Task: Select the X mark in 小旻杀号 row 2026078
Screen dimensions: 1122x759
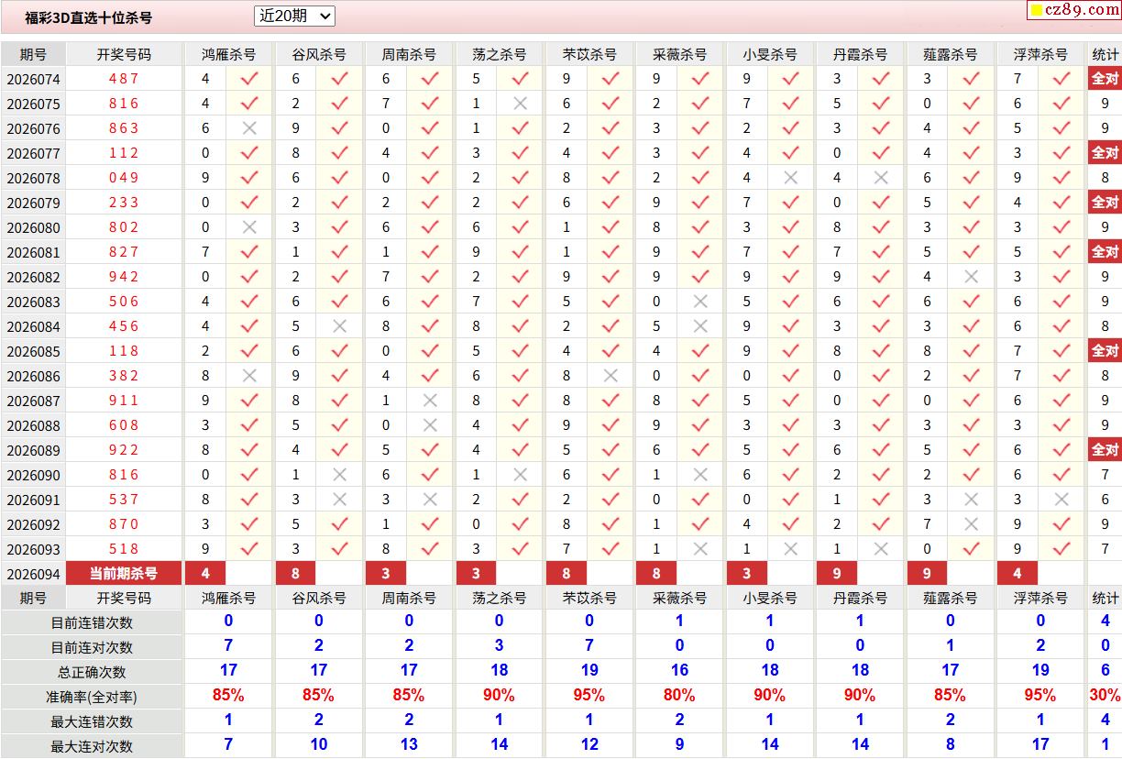Action: coord(790,178)
